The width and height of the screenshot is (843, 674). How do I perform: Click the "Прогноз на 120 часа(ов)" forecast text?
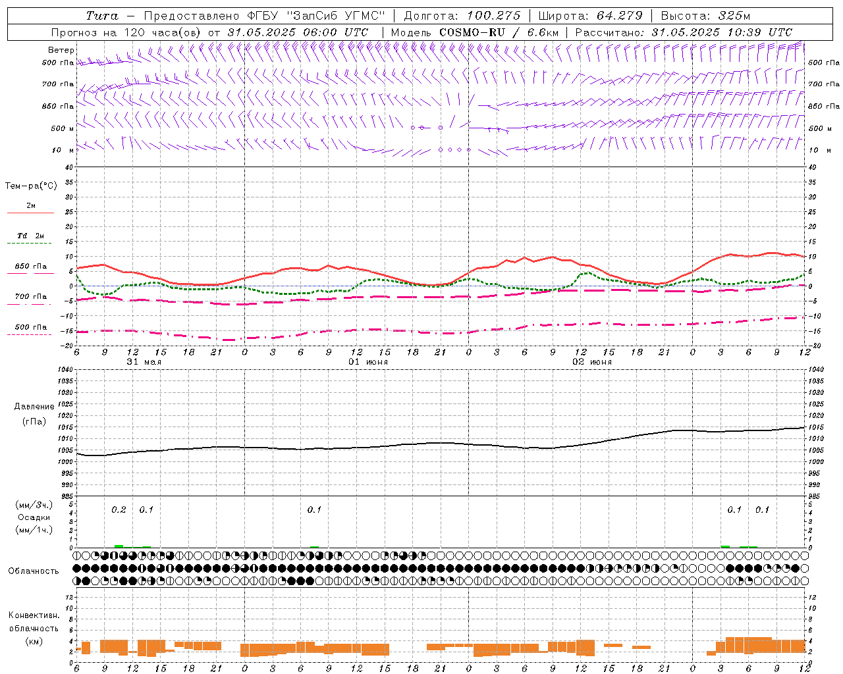(x=126, y=32)
